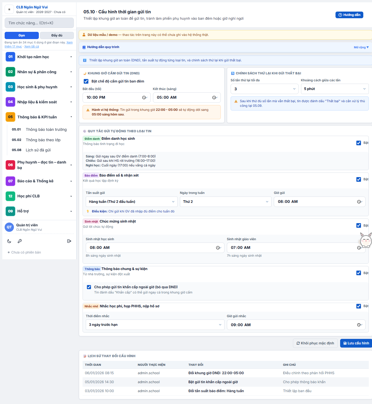This screenshot has width=372, height=404.
Task: Toggle Cho phép gửi tin khẩn cấp ngoài giờ checkbox
Action: click(89, 287)
